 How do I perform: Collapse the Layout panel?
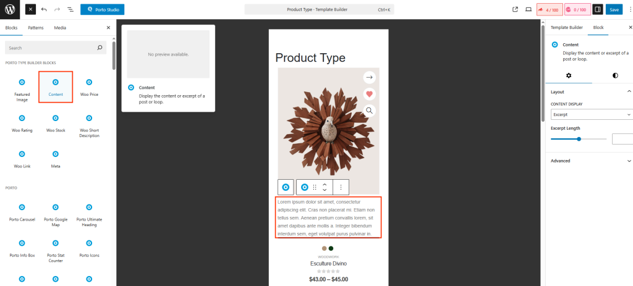(629, 91)
